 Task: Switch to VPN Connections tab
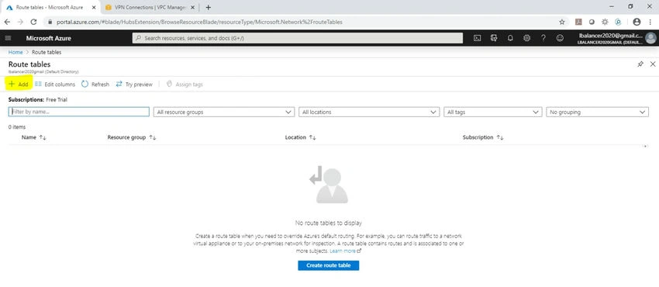tap(150, 8)
